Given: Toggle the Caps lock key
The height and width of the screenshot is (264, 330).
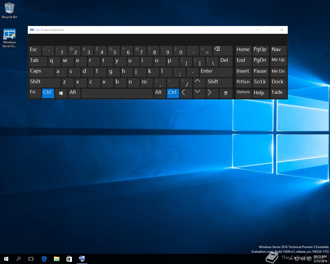Looking at the screenshot, I should (x=41, y=72).
